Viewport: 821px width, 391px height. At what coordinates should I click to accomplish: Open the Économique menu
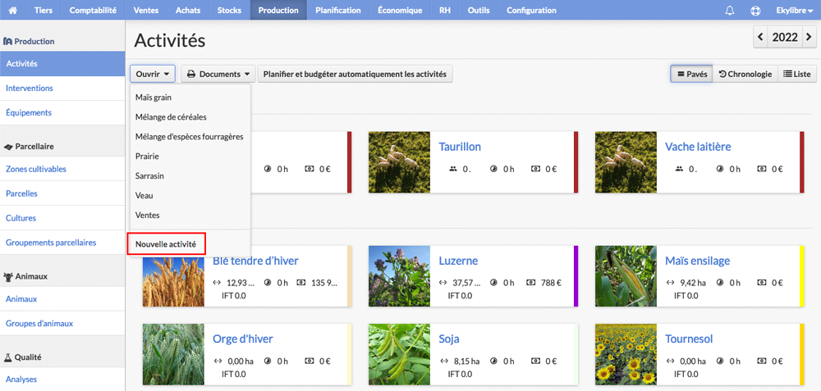[400, 10]
